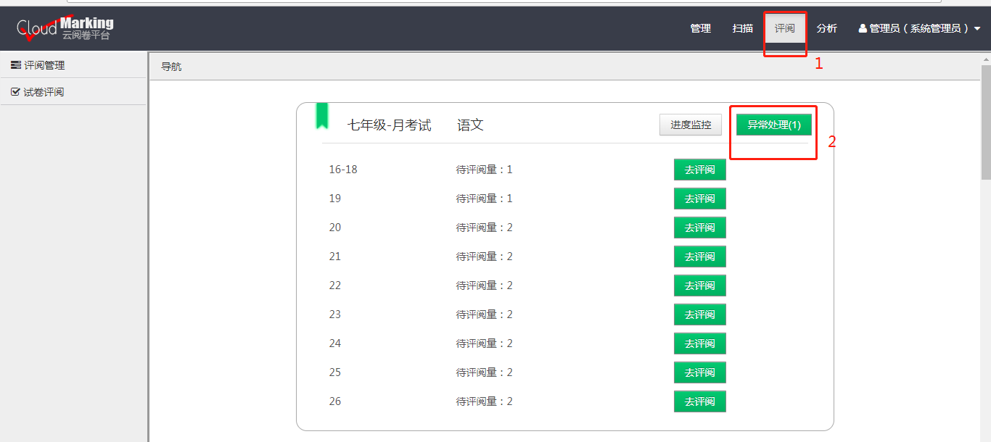The height and width of the screenshot is (442, 991).
Task: Click 去评阅 for question 20
Action: coord(700,228)
